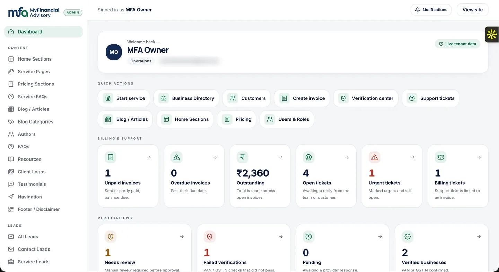
Task: Click the Live tenant data badge
Action: coord(457,44)
